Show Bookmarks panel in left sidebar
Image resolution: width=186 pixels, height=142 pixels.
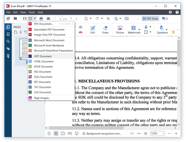[x=8, y=34]
